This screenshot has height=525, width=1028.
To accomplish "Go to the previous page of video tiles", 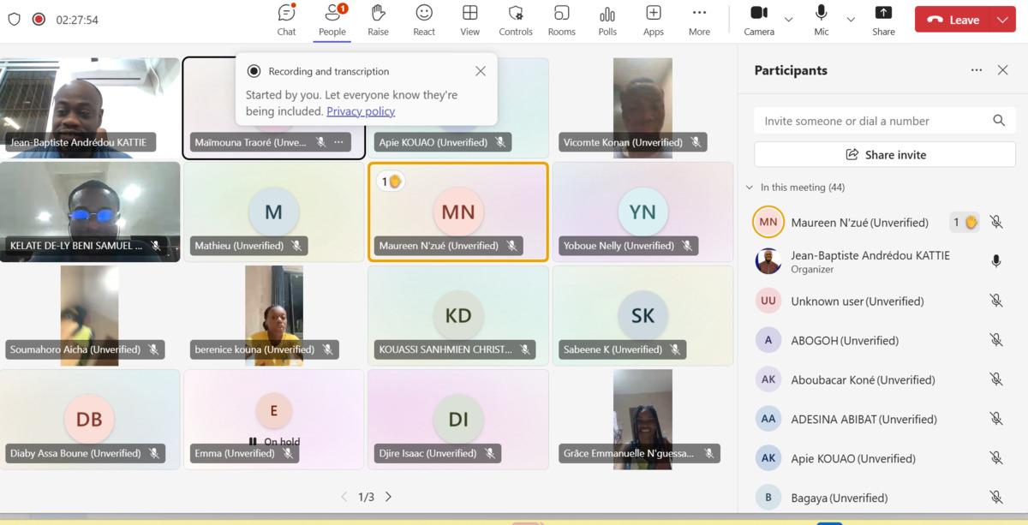I will (344, 497).
